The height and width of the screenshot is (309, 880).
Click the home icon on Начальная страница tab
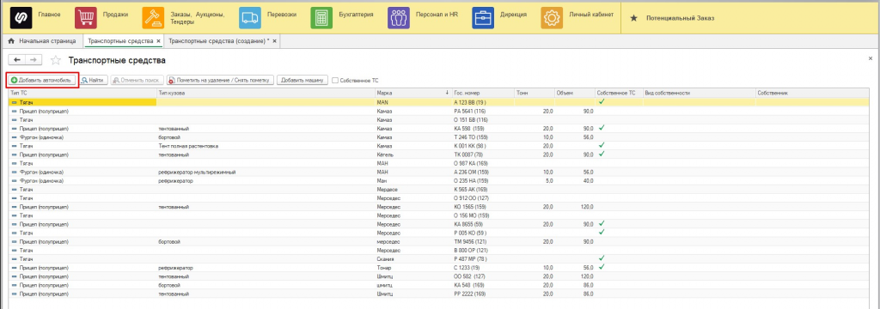11,41
